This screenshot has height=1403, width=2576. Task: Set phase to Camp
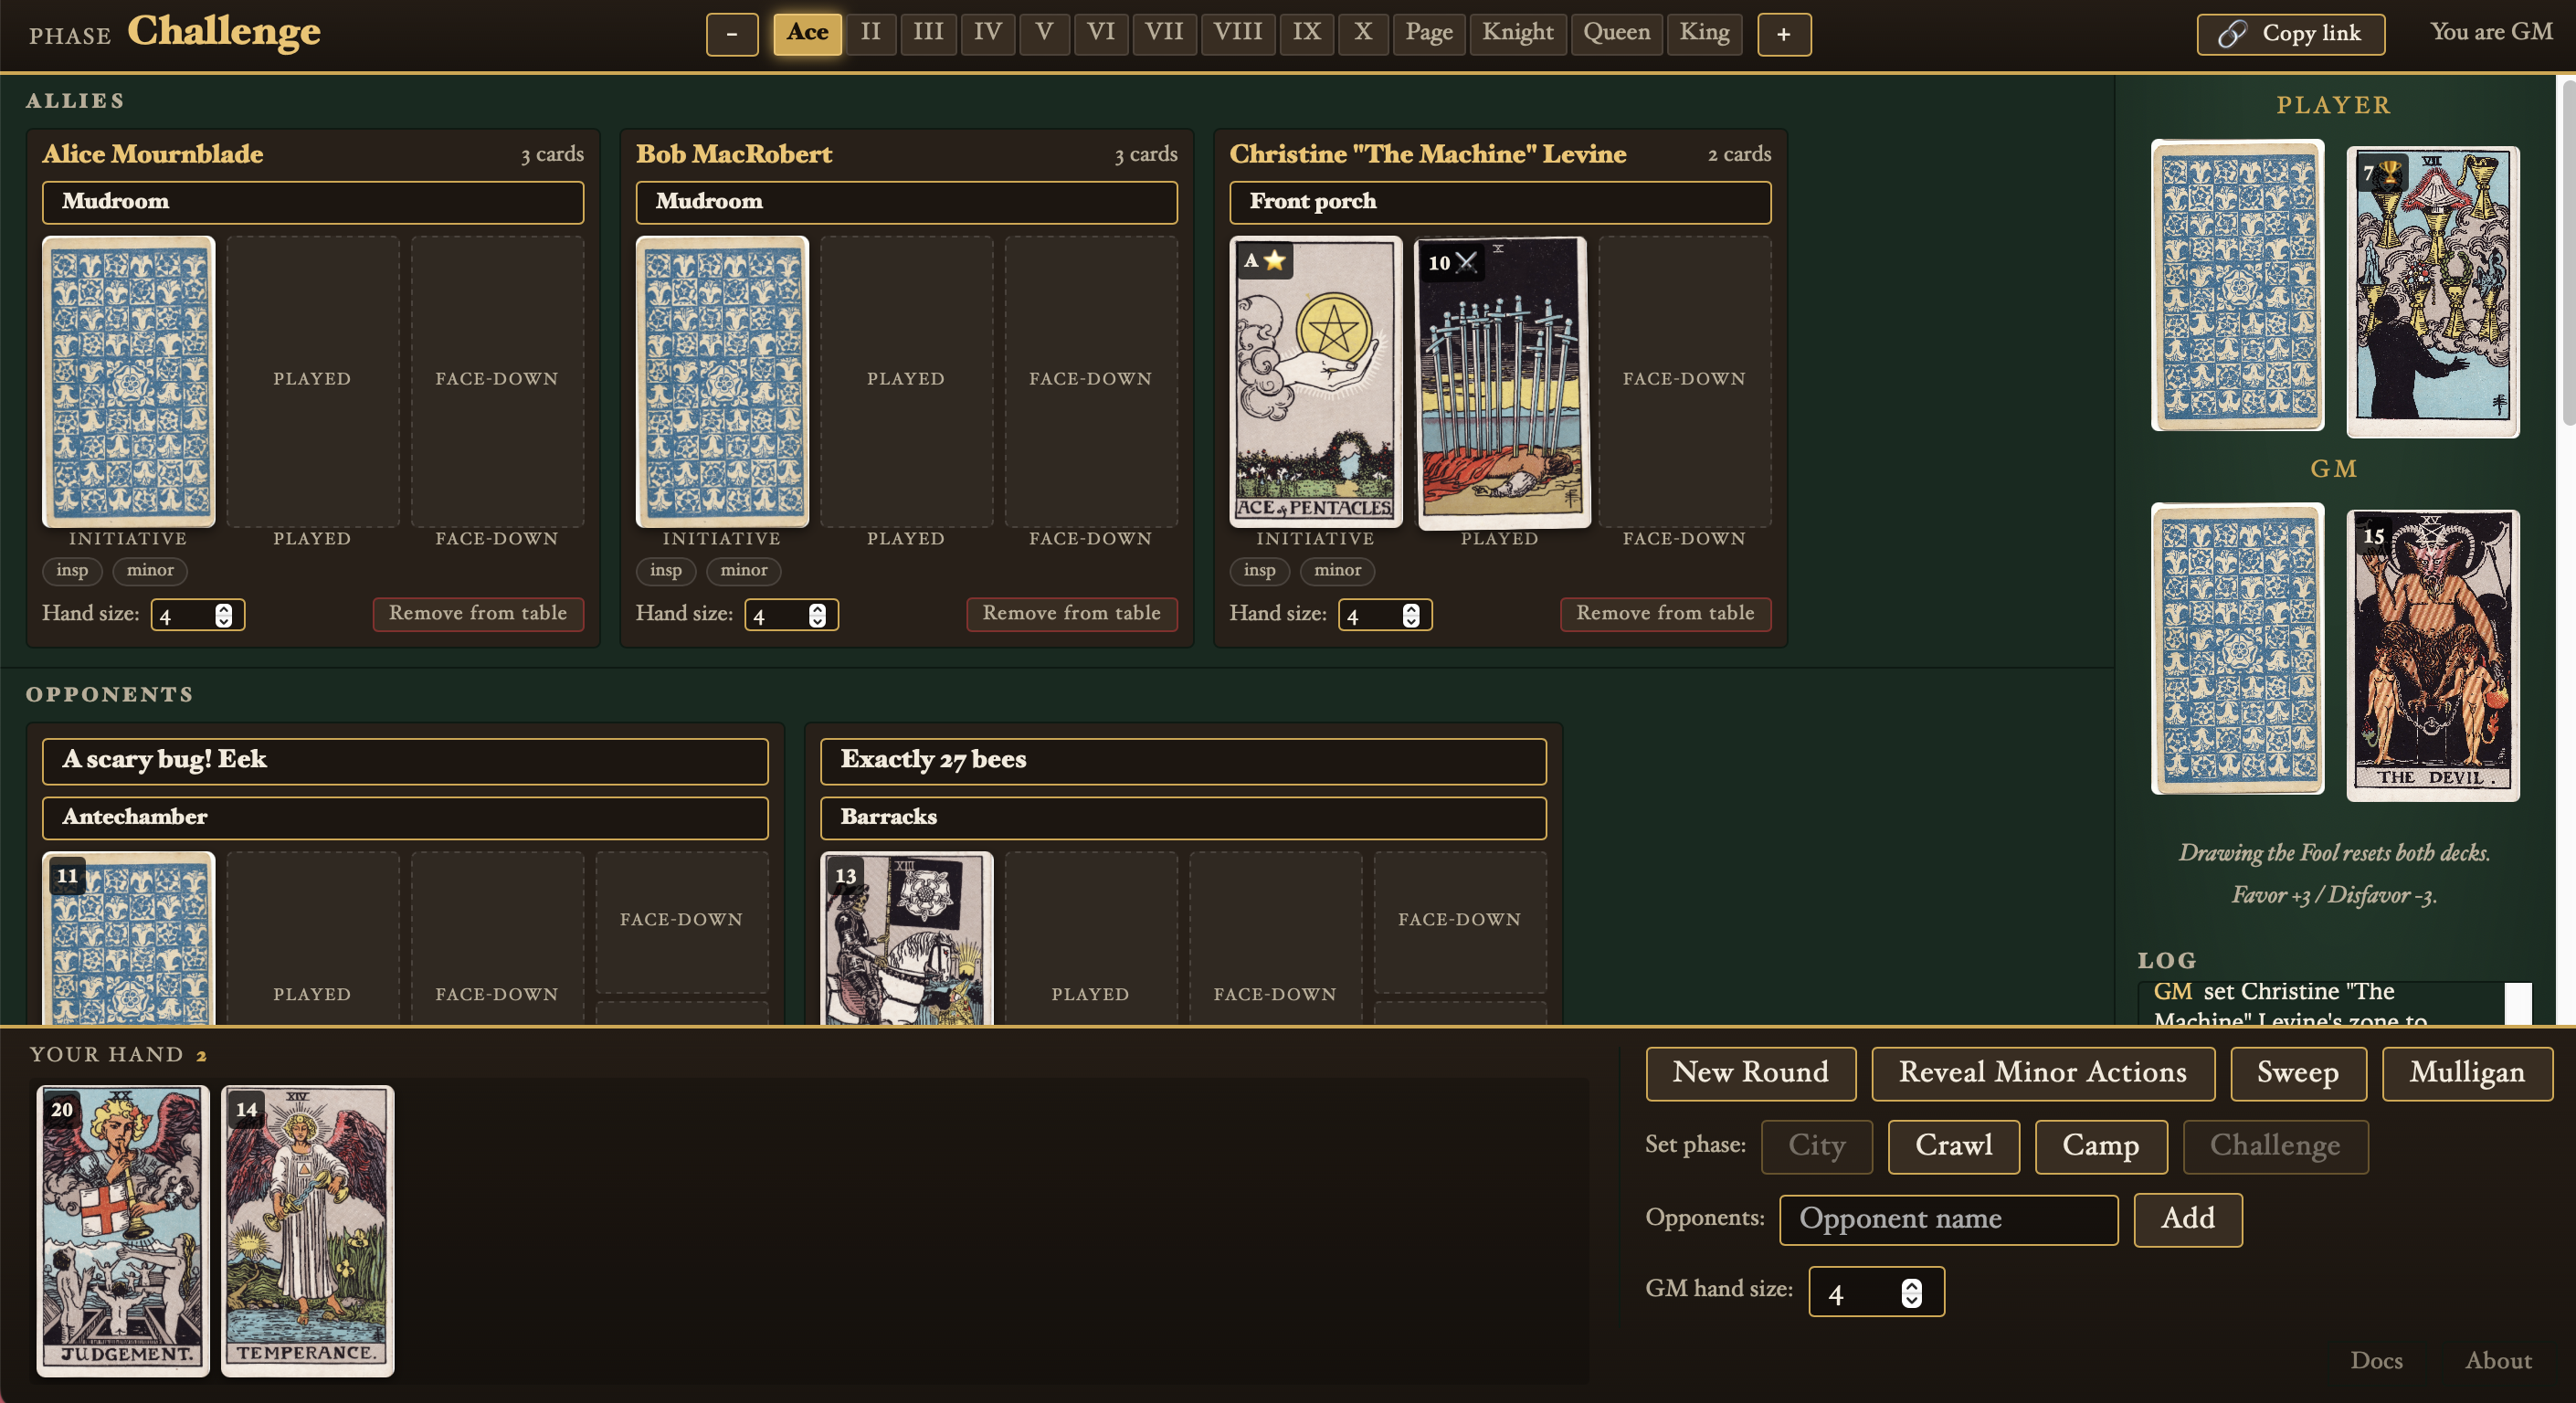tap(2100, 1146)
